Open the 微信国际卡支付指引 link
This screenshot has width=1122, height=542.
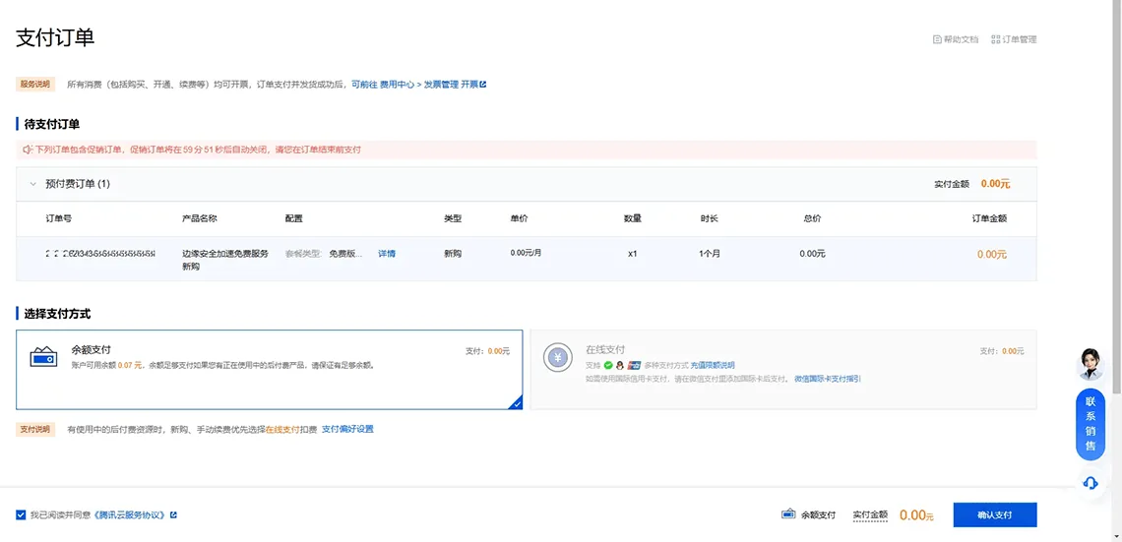click(827, 379)
